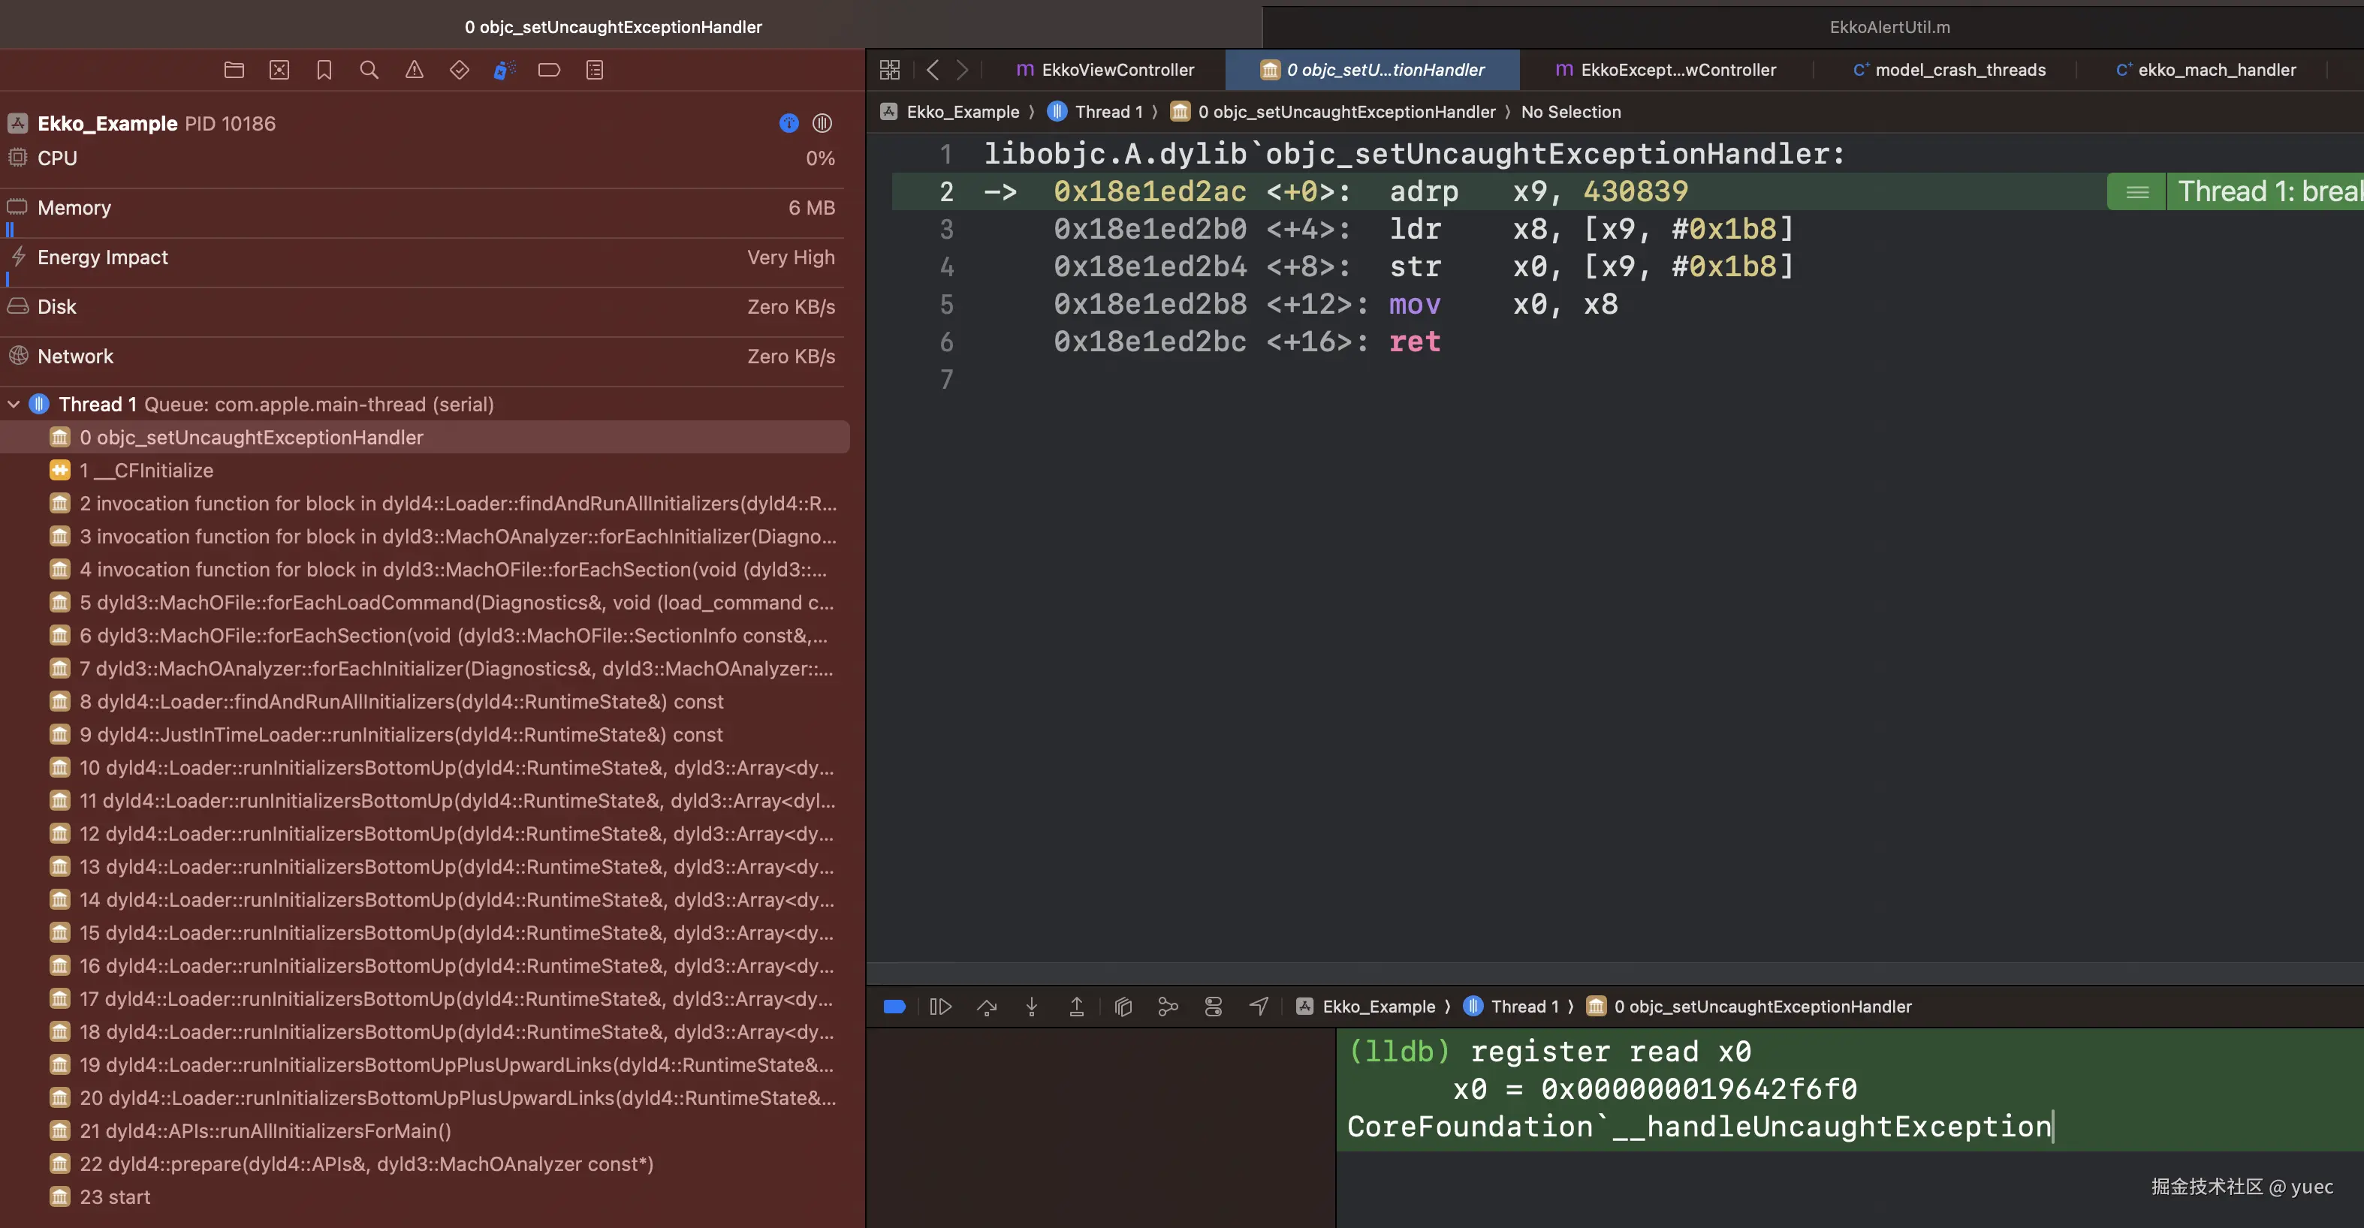Select stack frame 1 __CFInitialize
Screen dimensions: 2364x1228
(x=146, y=471)
